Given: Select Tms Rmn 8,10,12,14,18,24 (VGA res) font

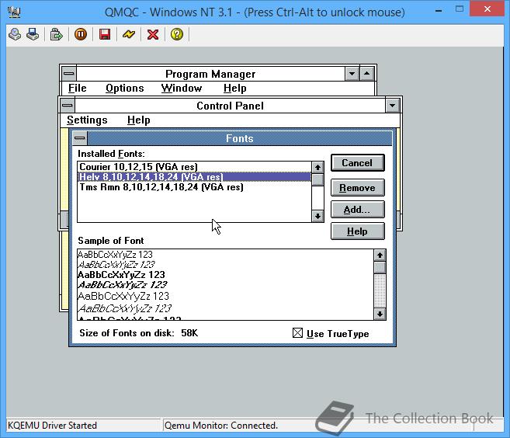Looking at the screenshot, I should pyautogui.click(x=195, y=187).
